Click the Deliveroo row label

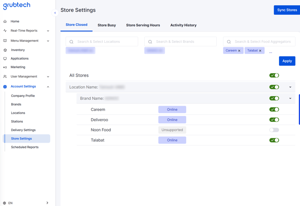coord(99,120)
